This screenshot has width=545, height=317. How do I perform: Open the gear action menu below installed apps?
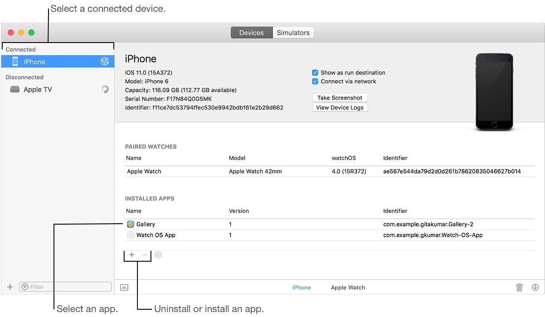tap(158, 255)
